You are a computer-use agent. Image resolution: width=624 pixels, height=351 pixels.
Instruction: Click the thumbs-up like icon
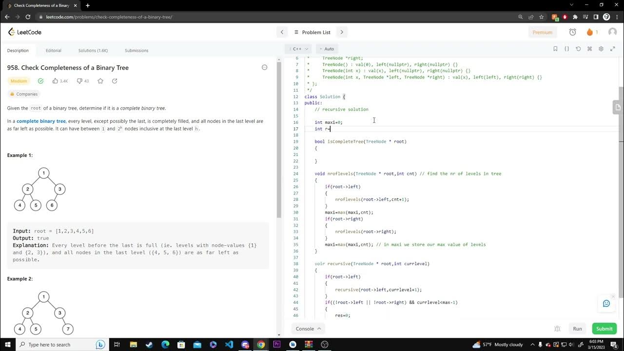click(x=55, y=81)
